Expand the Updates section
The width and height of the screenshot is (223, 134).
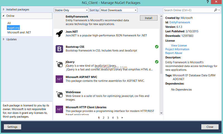coord(4,39)
